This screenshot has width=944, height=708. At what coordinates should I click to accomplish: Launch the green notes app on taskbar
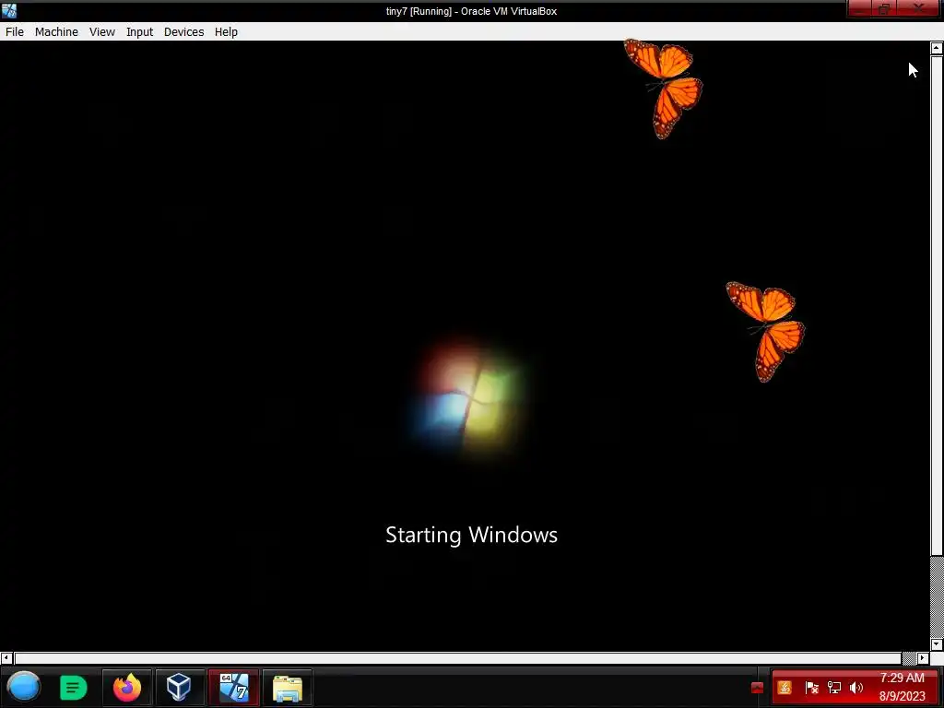tap(74, 687)
